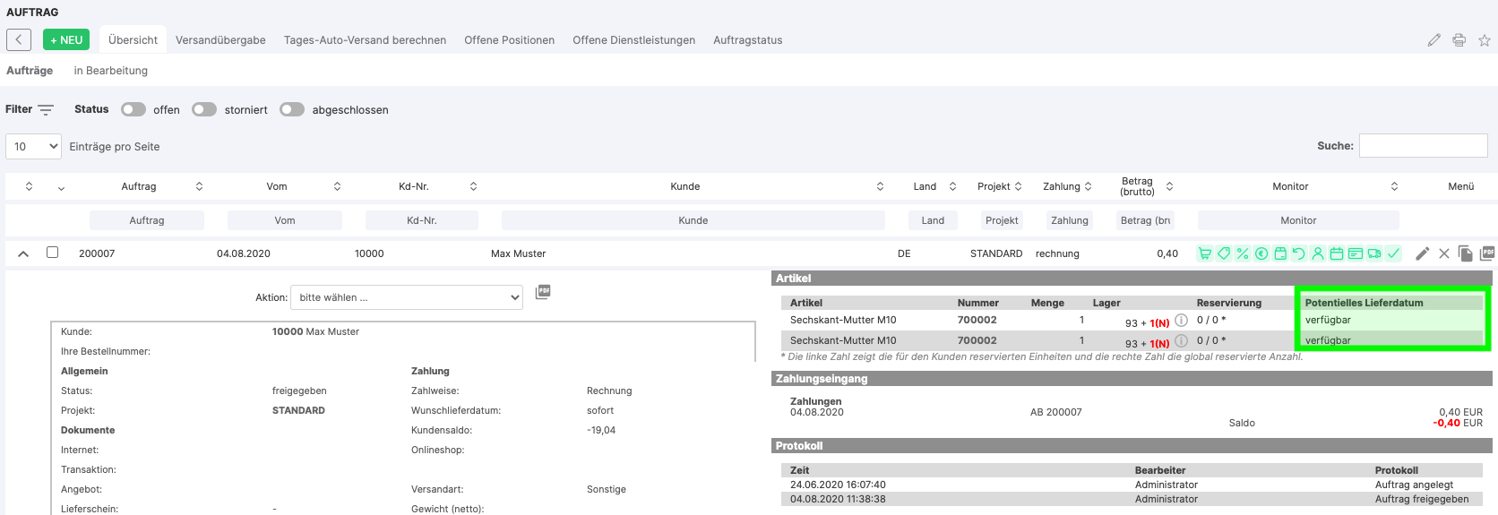Open the entries per page dropdown
The width and height of the screenshot is (1498, 515).
tap(34, 146)
